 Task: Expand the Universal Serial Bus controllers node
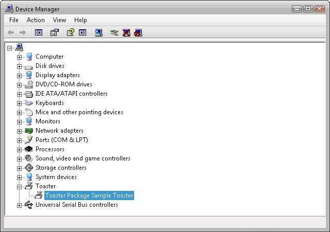pyautogui.click(x=19, y=205)
